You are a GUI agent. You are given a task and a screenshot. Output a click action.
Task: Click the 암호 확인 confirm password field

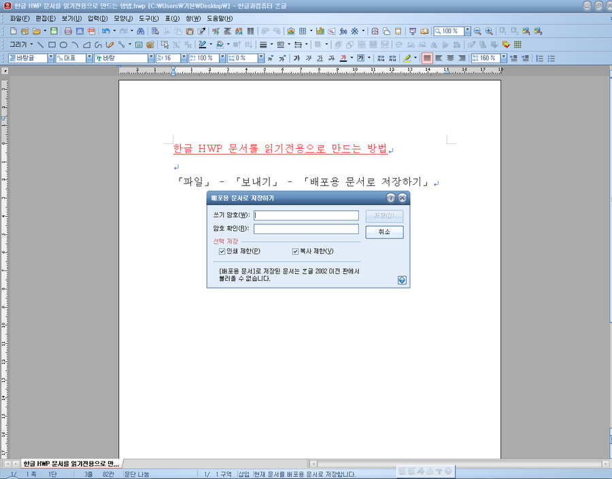(306, 228)
